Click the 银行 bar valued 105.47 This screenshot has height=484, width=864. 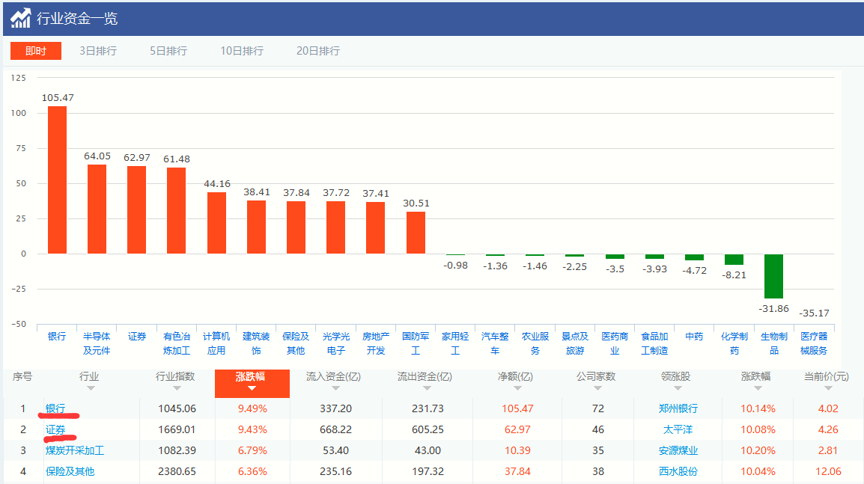click(58, 180)
